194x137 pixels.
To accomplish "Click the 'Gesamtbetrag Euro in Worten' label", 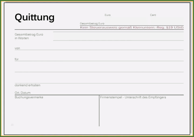I will point(29,36).
